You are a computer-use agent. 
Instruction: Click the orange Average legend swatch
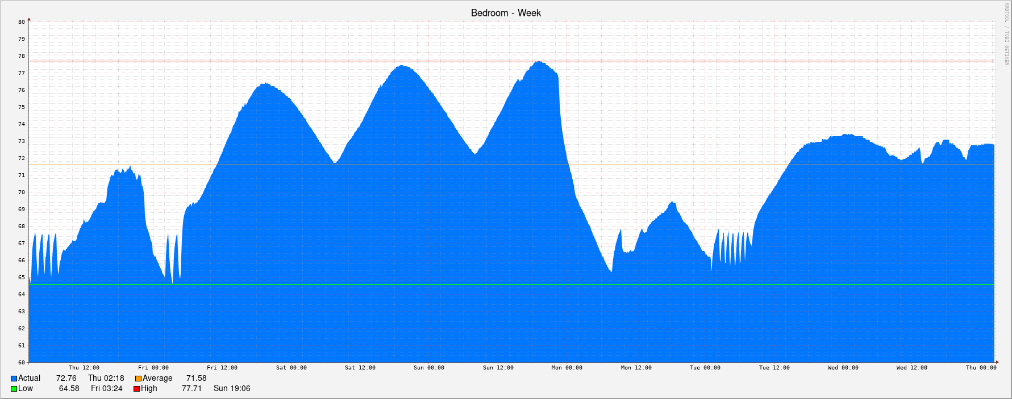pos(138,379)
